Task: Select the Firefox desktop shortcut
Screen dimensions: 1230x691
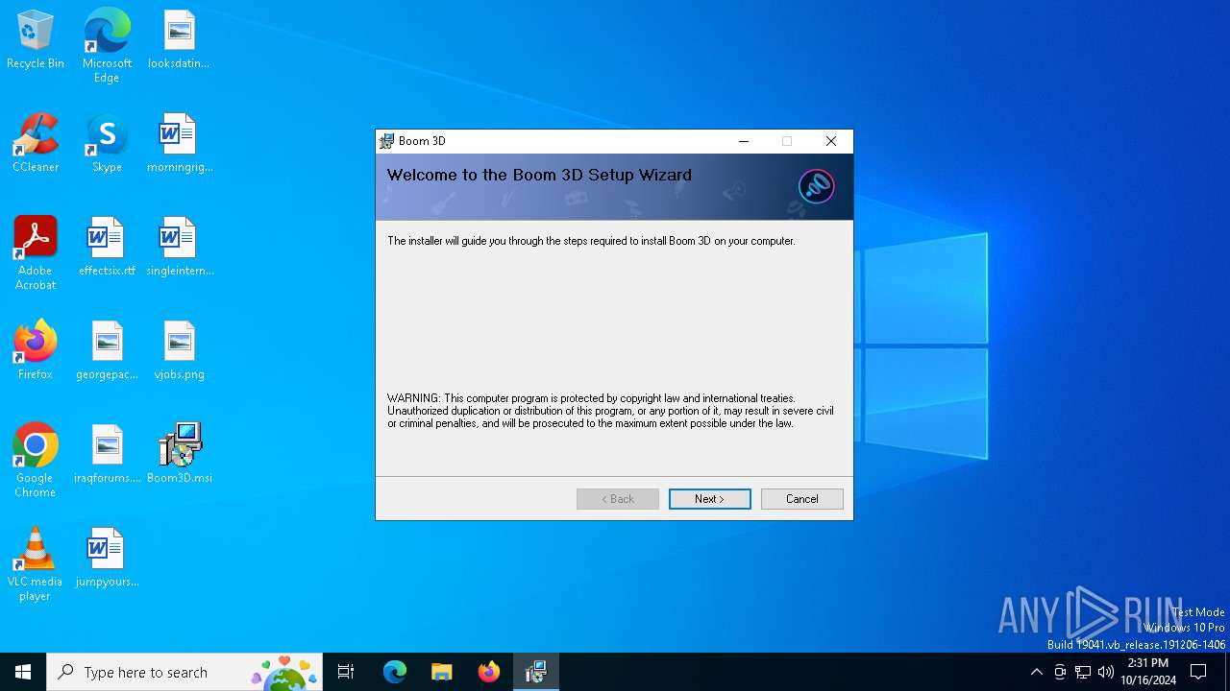Action: coord(36,351)
